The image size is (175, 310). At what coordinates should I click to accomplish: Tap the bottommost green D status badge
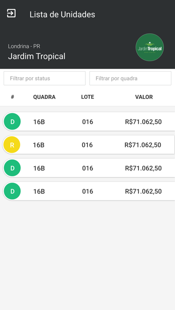tap(12, 191)
